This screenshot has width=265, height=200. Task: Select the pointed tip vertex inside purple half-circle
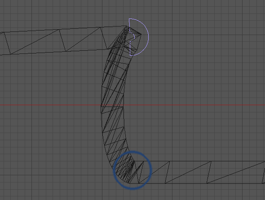[141, 34]
